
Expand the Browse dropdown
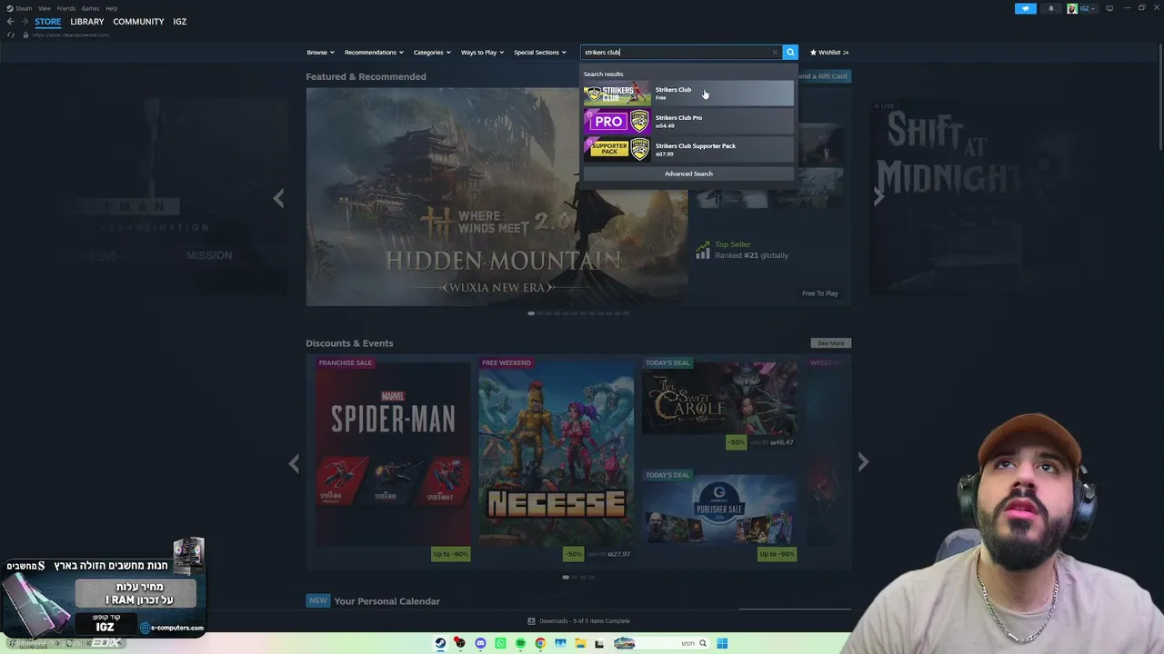[320, 53]
